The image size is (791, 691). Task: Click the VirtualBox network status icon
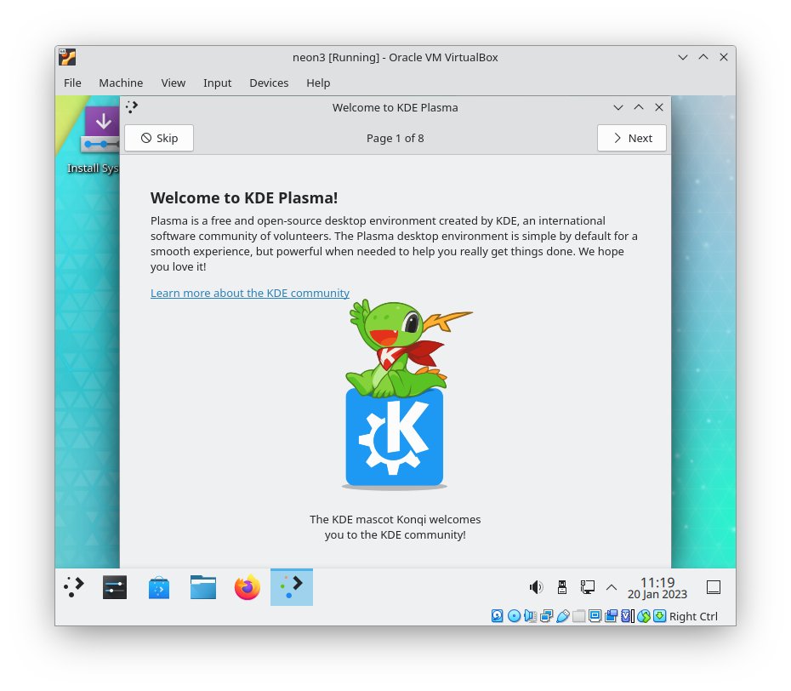(546, 616)
